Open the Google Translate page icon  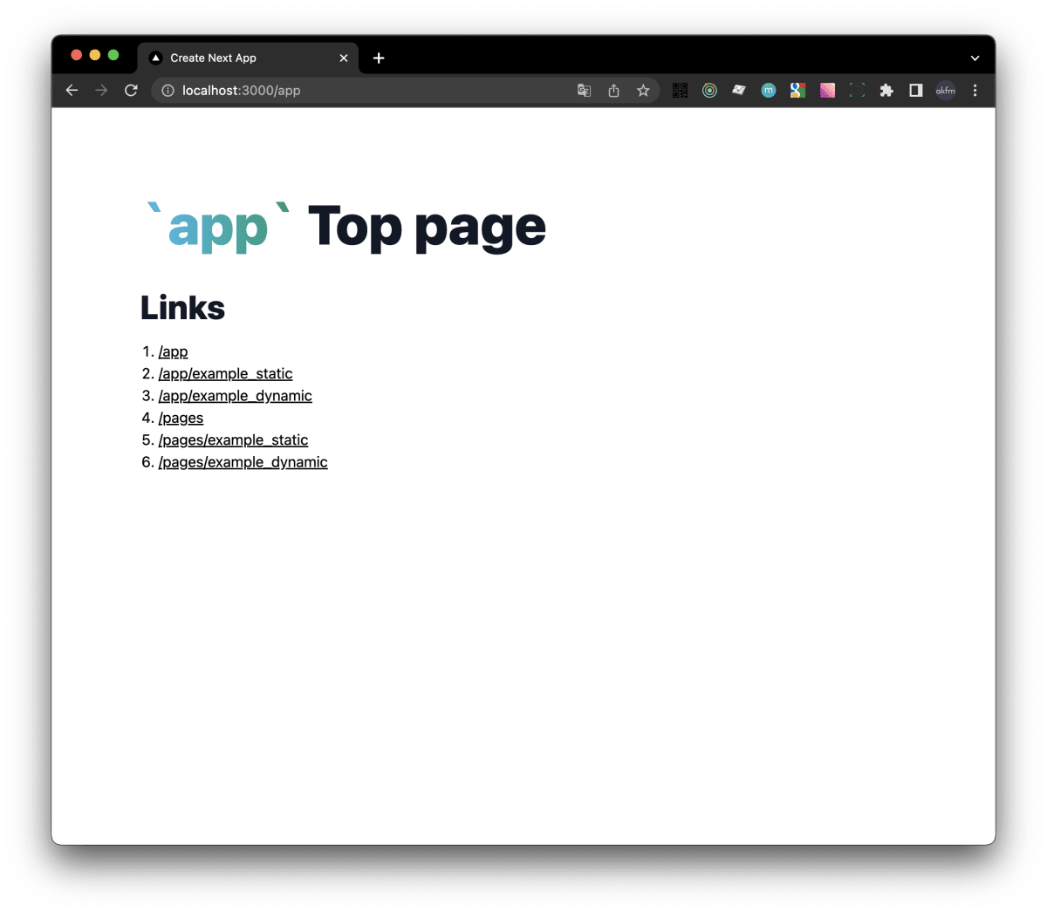point(585,91)
